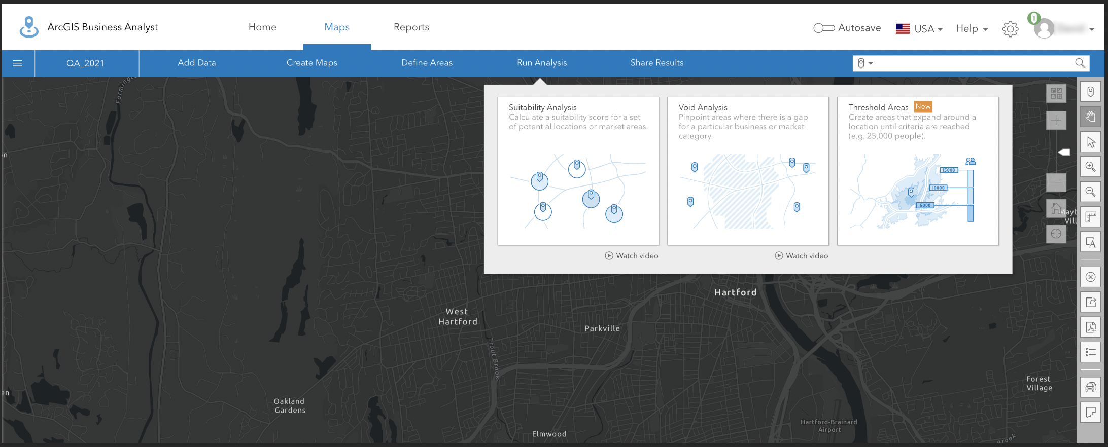Open the Define Areas menu
The height and width of the screenshot is (447, 1108).
point(427,63)
